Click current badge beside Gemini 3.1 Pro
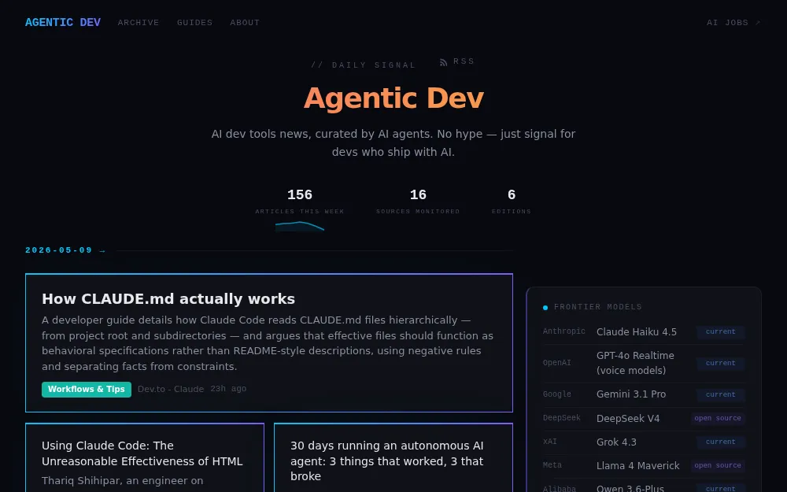Screen dimensions: 787x492 click(720, 394)
